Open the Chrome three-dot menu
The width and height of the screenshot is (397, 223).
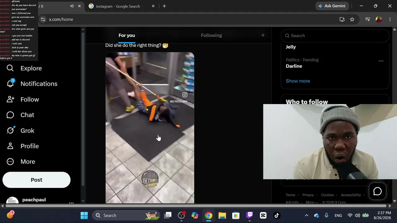coord(390,19)
